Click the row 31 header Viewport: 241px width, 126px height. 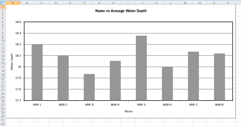(3, 120)
